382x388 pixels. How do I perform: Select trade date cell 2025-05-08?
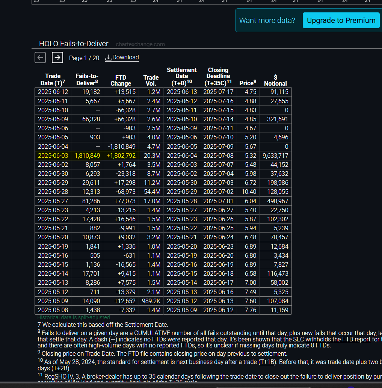click(53, 310)
